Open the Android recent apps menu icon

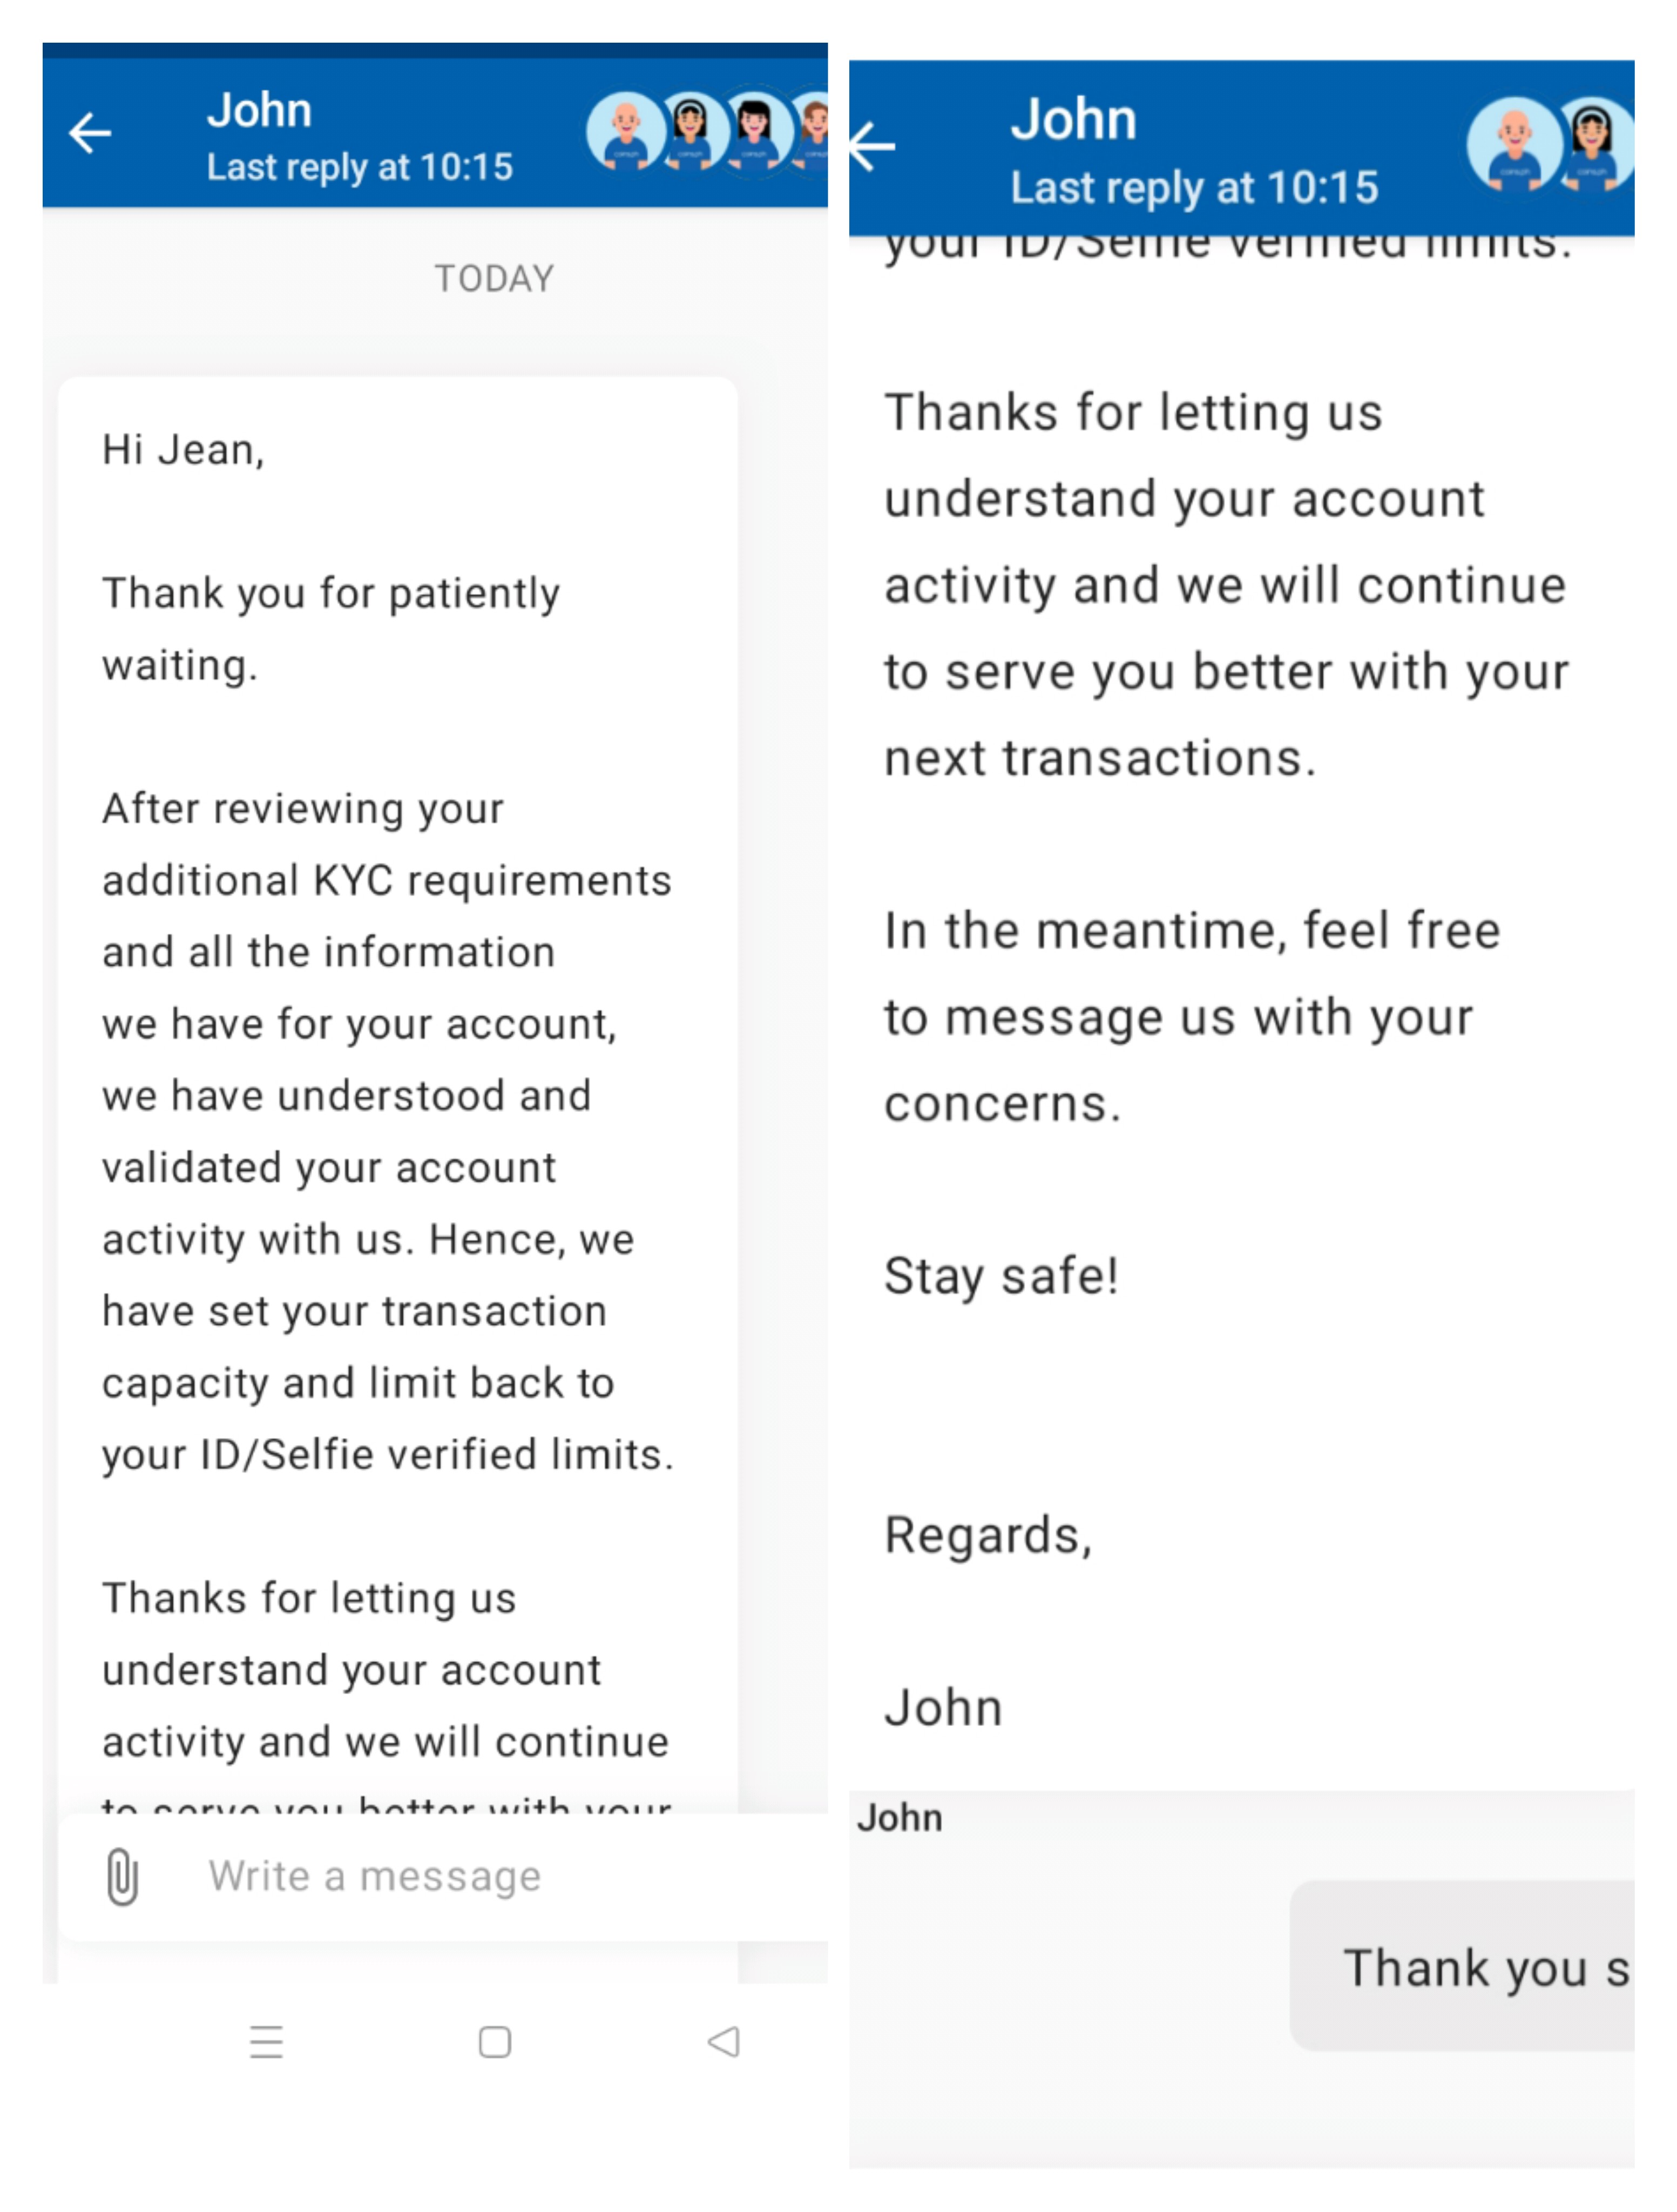tap(266, 2042)
